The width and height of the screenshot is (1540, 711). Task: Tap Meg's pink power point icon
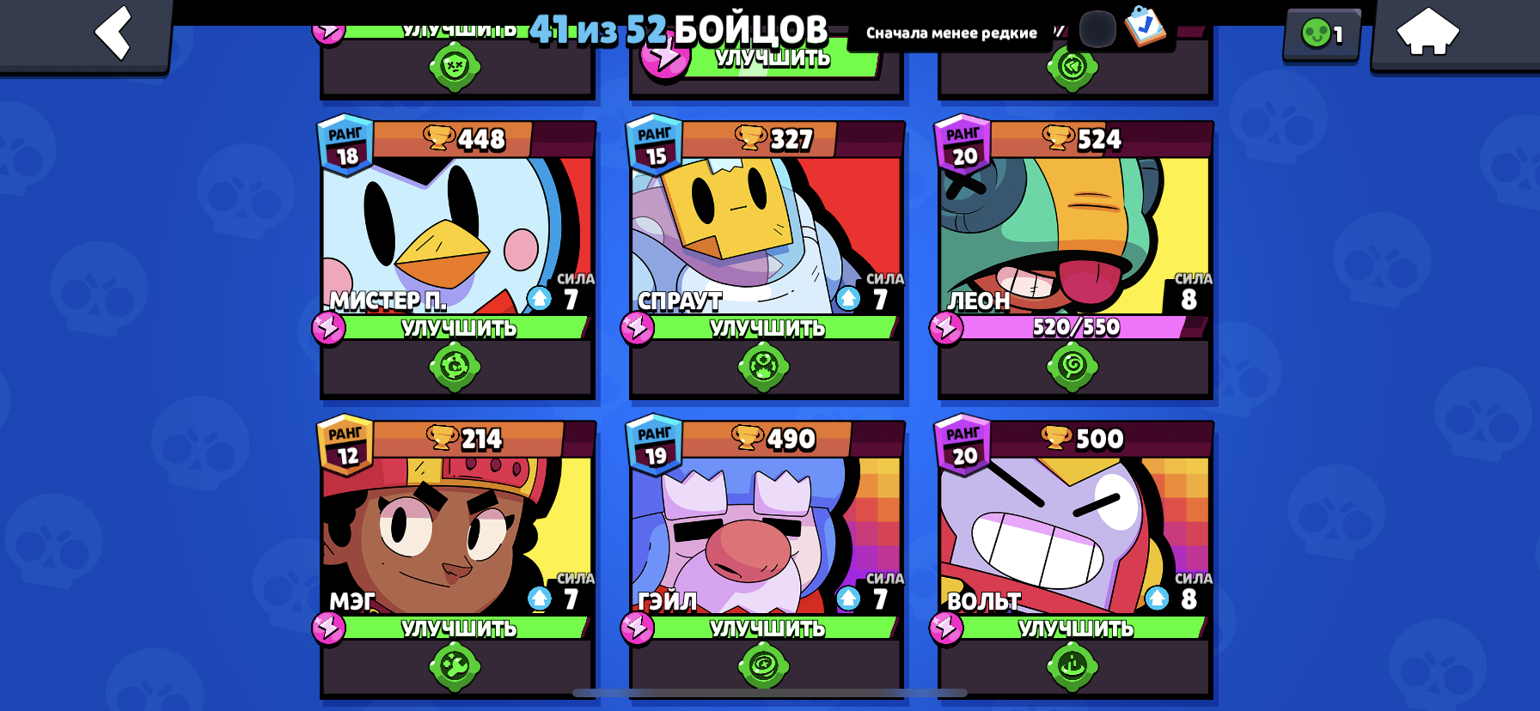pyautogui.click(x=328, y=628)
